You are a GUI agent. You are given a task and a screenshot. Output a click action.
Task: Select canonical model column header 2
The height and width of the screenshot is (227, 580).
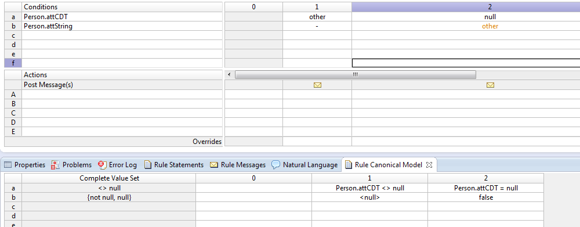coord(486,178)
